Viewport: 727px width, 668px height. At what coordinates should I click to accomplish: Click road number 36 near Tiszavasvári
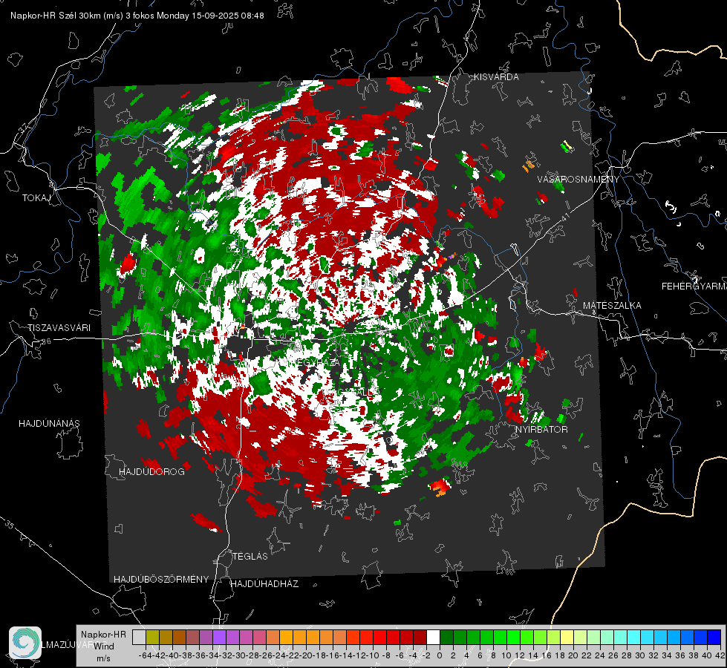click(46, 341)
